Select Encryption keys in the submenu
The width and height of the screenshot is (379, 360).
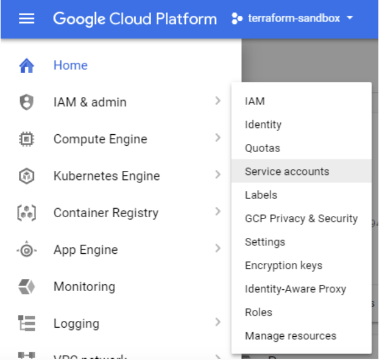tap(302, 265)
